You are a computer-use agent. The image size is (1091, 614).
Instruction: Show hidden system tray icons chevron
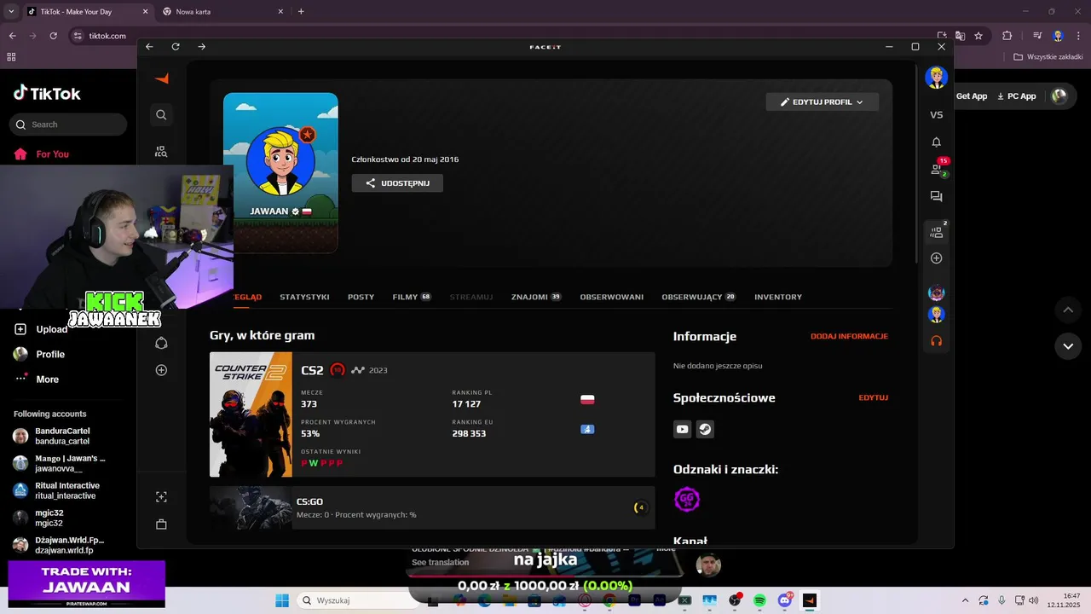[x=965, y=600]
